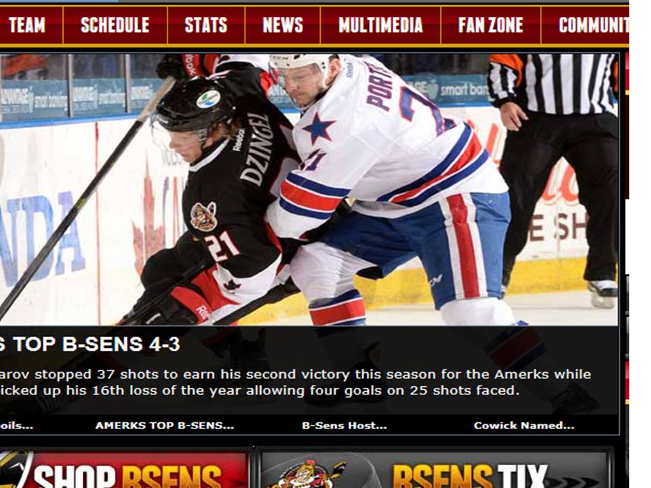Switch to the 'AMERKS TOP B-SENS...' slide tab
Screen dimensions: 651x488
(x=165, y=426)
